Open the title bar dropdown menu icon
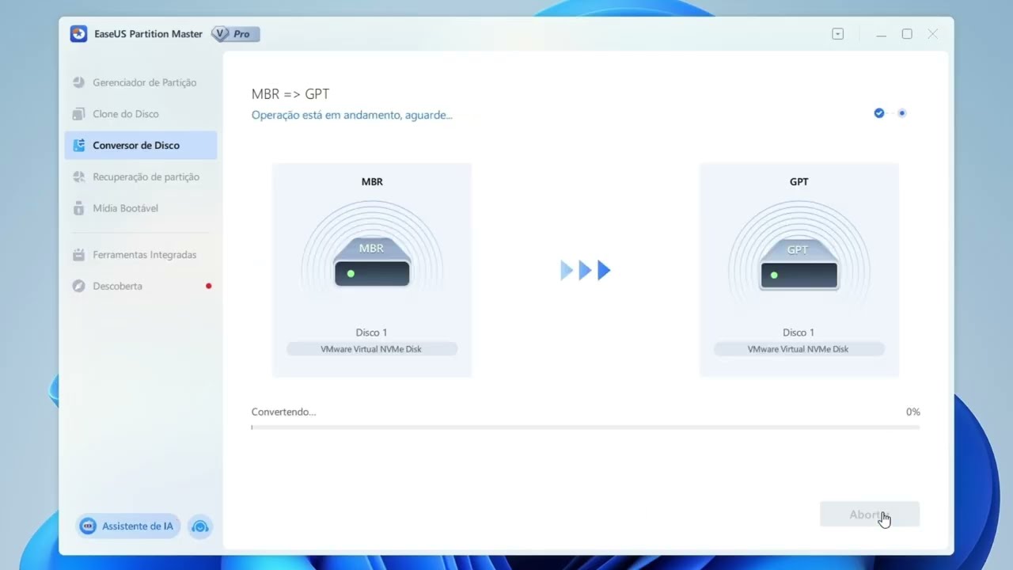Image resolution: width=1013 pixels, height=570 pixels. coord(838,34)
